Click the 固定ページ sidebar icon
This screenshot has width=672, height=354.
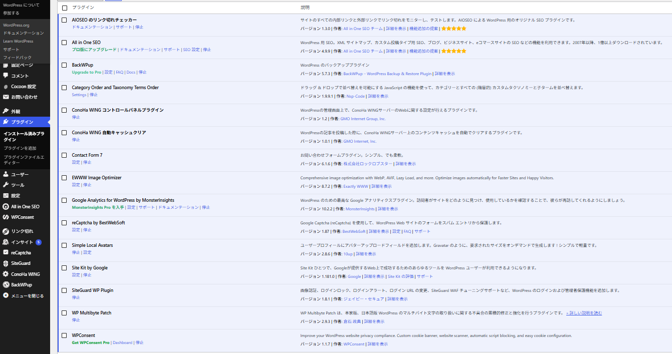click(6, 65)
